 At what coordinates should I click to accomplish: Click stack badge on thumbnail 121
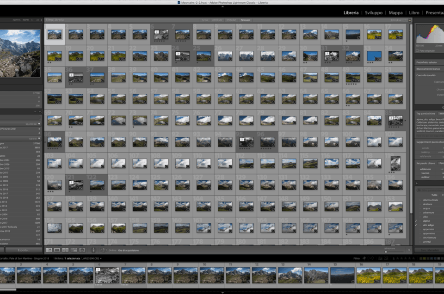[x=71, y=183]
